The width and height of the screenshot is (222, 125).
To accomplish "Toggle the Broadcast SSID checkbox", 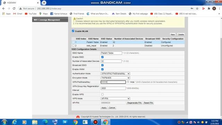I will [102, 65].
